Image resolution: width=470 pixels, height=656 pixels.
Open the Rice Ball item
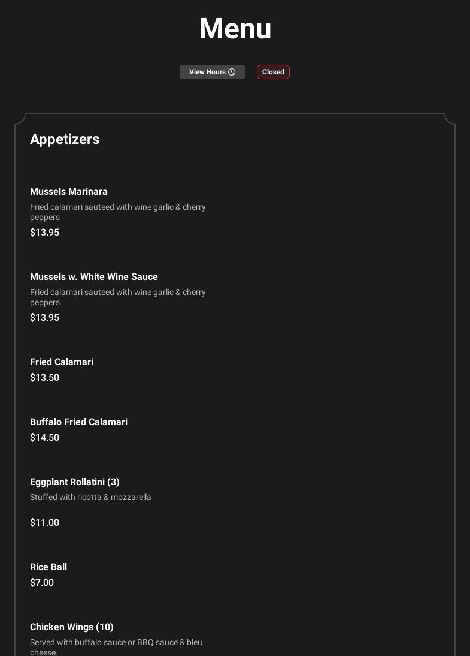[x=48, y=567]
